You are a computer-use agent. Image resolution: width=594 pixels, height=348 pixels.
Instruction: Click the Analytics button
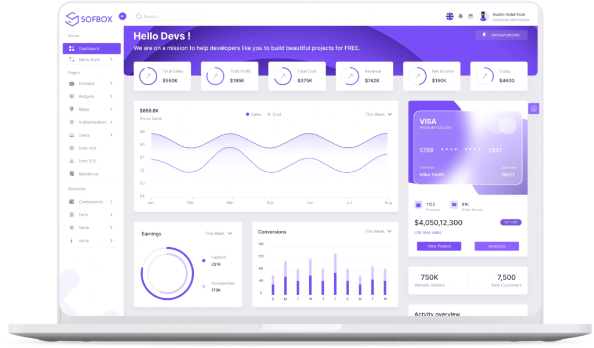[497, 246]
